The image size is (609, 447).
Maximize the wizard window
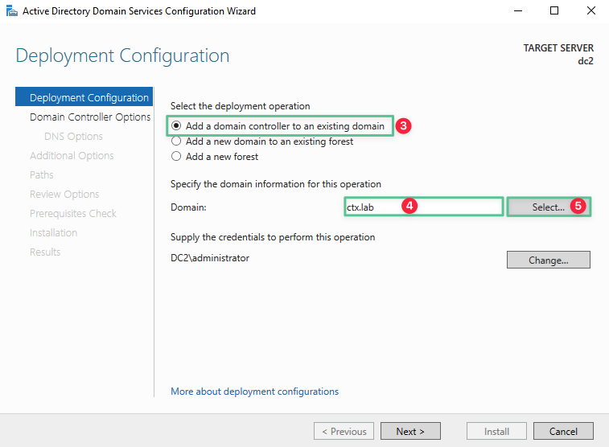tap(554, 11)
